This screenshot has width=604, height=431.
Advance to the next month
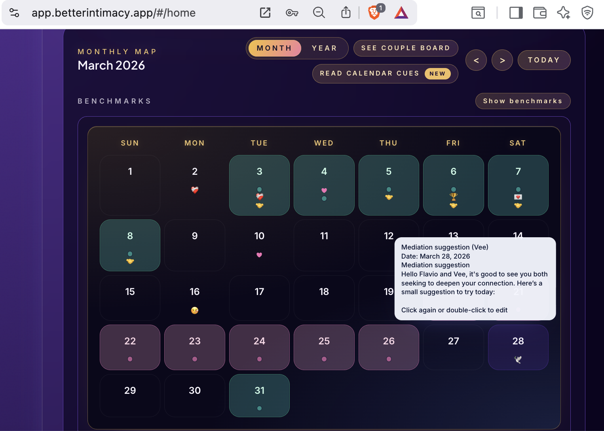coord(502,60)
